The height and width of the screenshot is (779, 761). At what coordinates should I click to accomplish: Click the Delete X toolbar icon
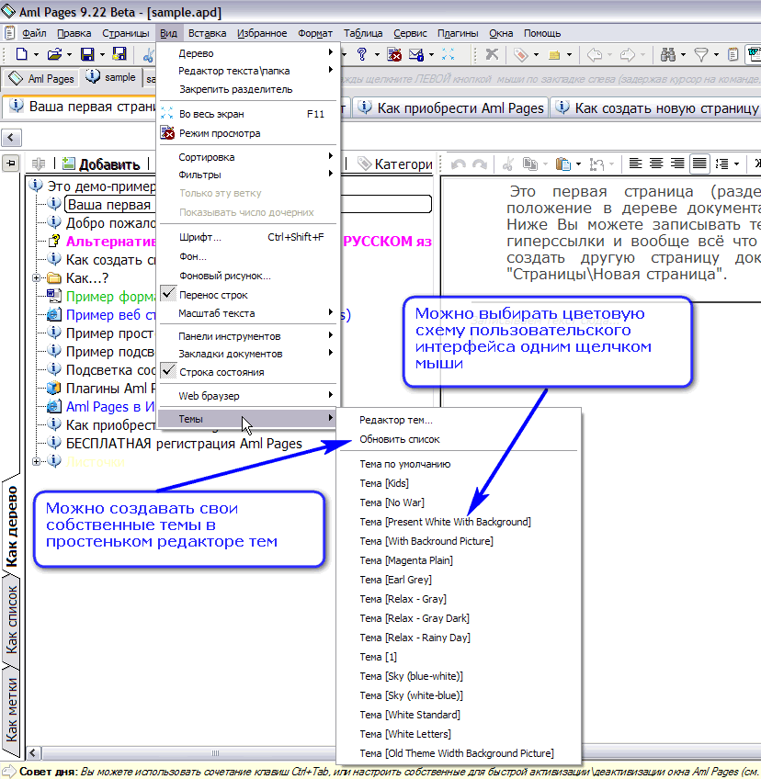click(x=492, y=54)
